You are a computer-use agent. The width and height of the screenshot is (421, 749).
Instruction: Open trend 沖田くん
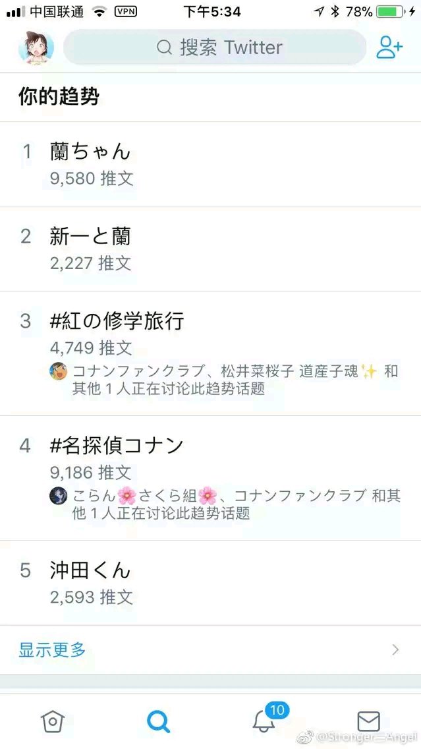point(211,583)
